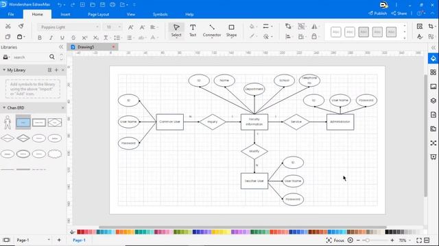Add a new page with plus button
Viewport: 439px width, 246px height.
[x=59, y=240]
